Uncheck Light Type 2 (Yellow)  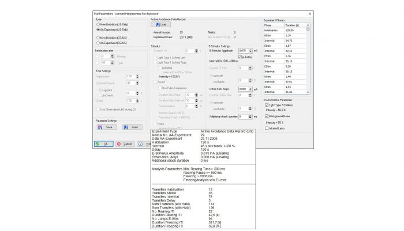[x=266, y=105]
